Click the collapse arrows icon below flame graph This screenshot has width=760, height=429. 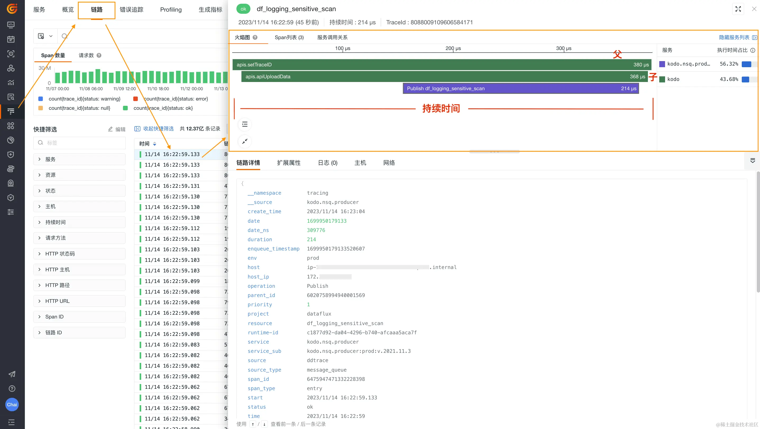[245, 142]
